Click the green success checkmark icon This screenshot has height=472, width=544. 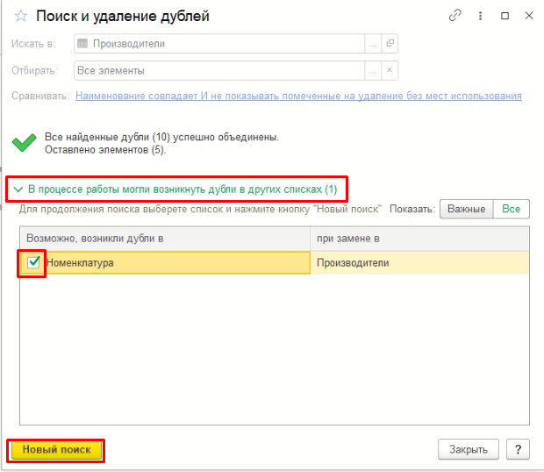[x=24, y=142]
